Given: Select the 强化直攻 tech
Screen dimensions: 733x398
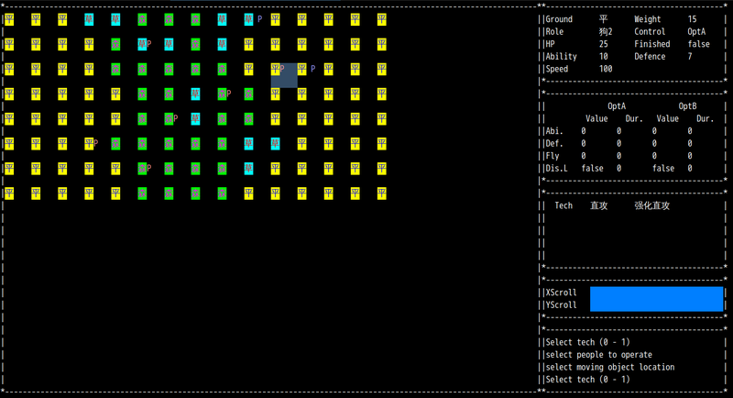Looking at the screenshot, I should [651, 205].
